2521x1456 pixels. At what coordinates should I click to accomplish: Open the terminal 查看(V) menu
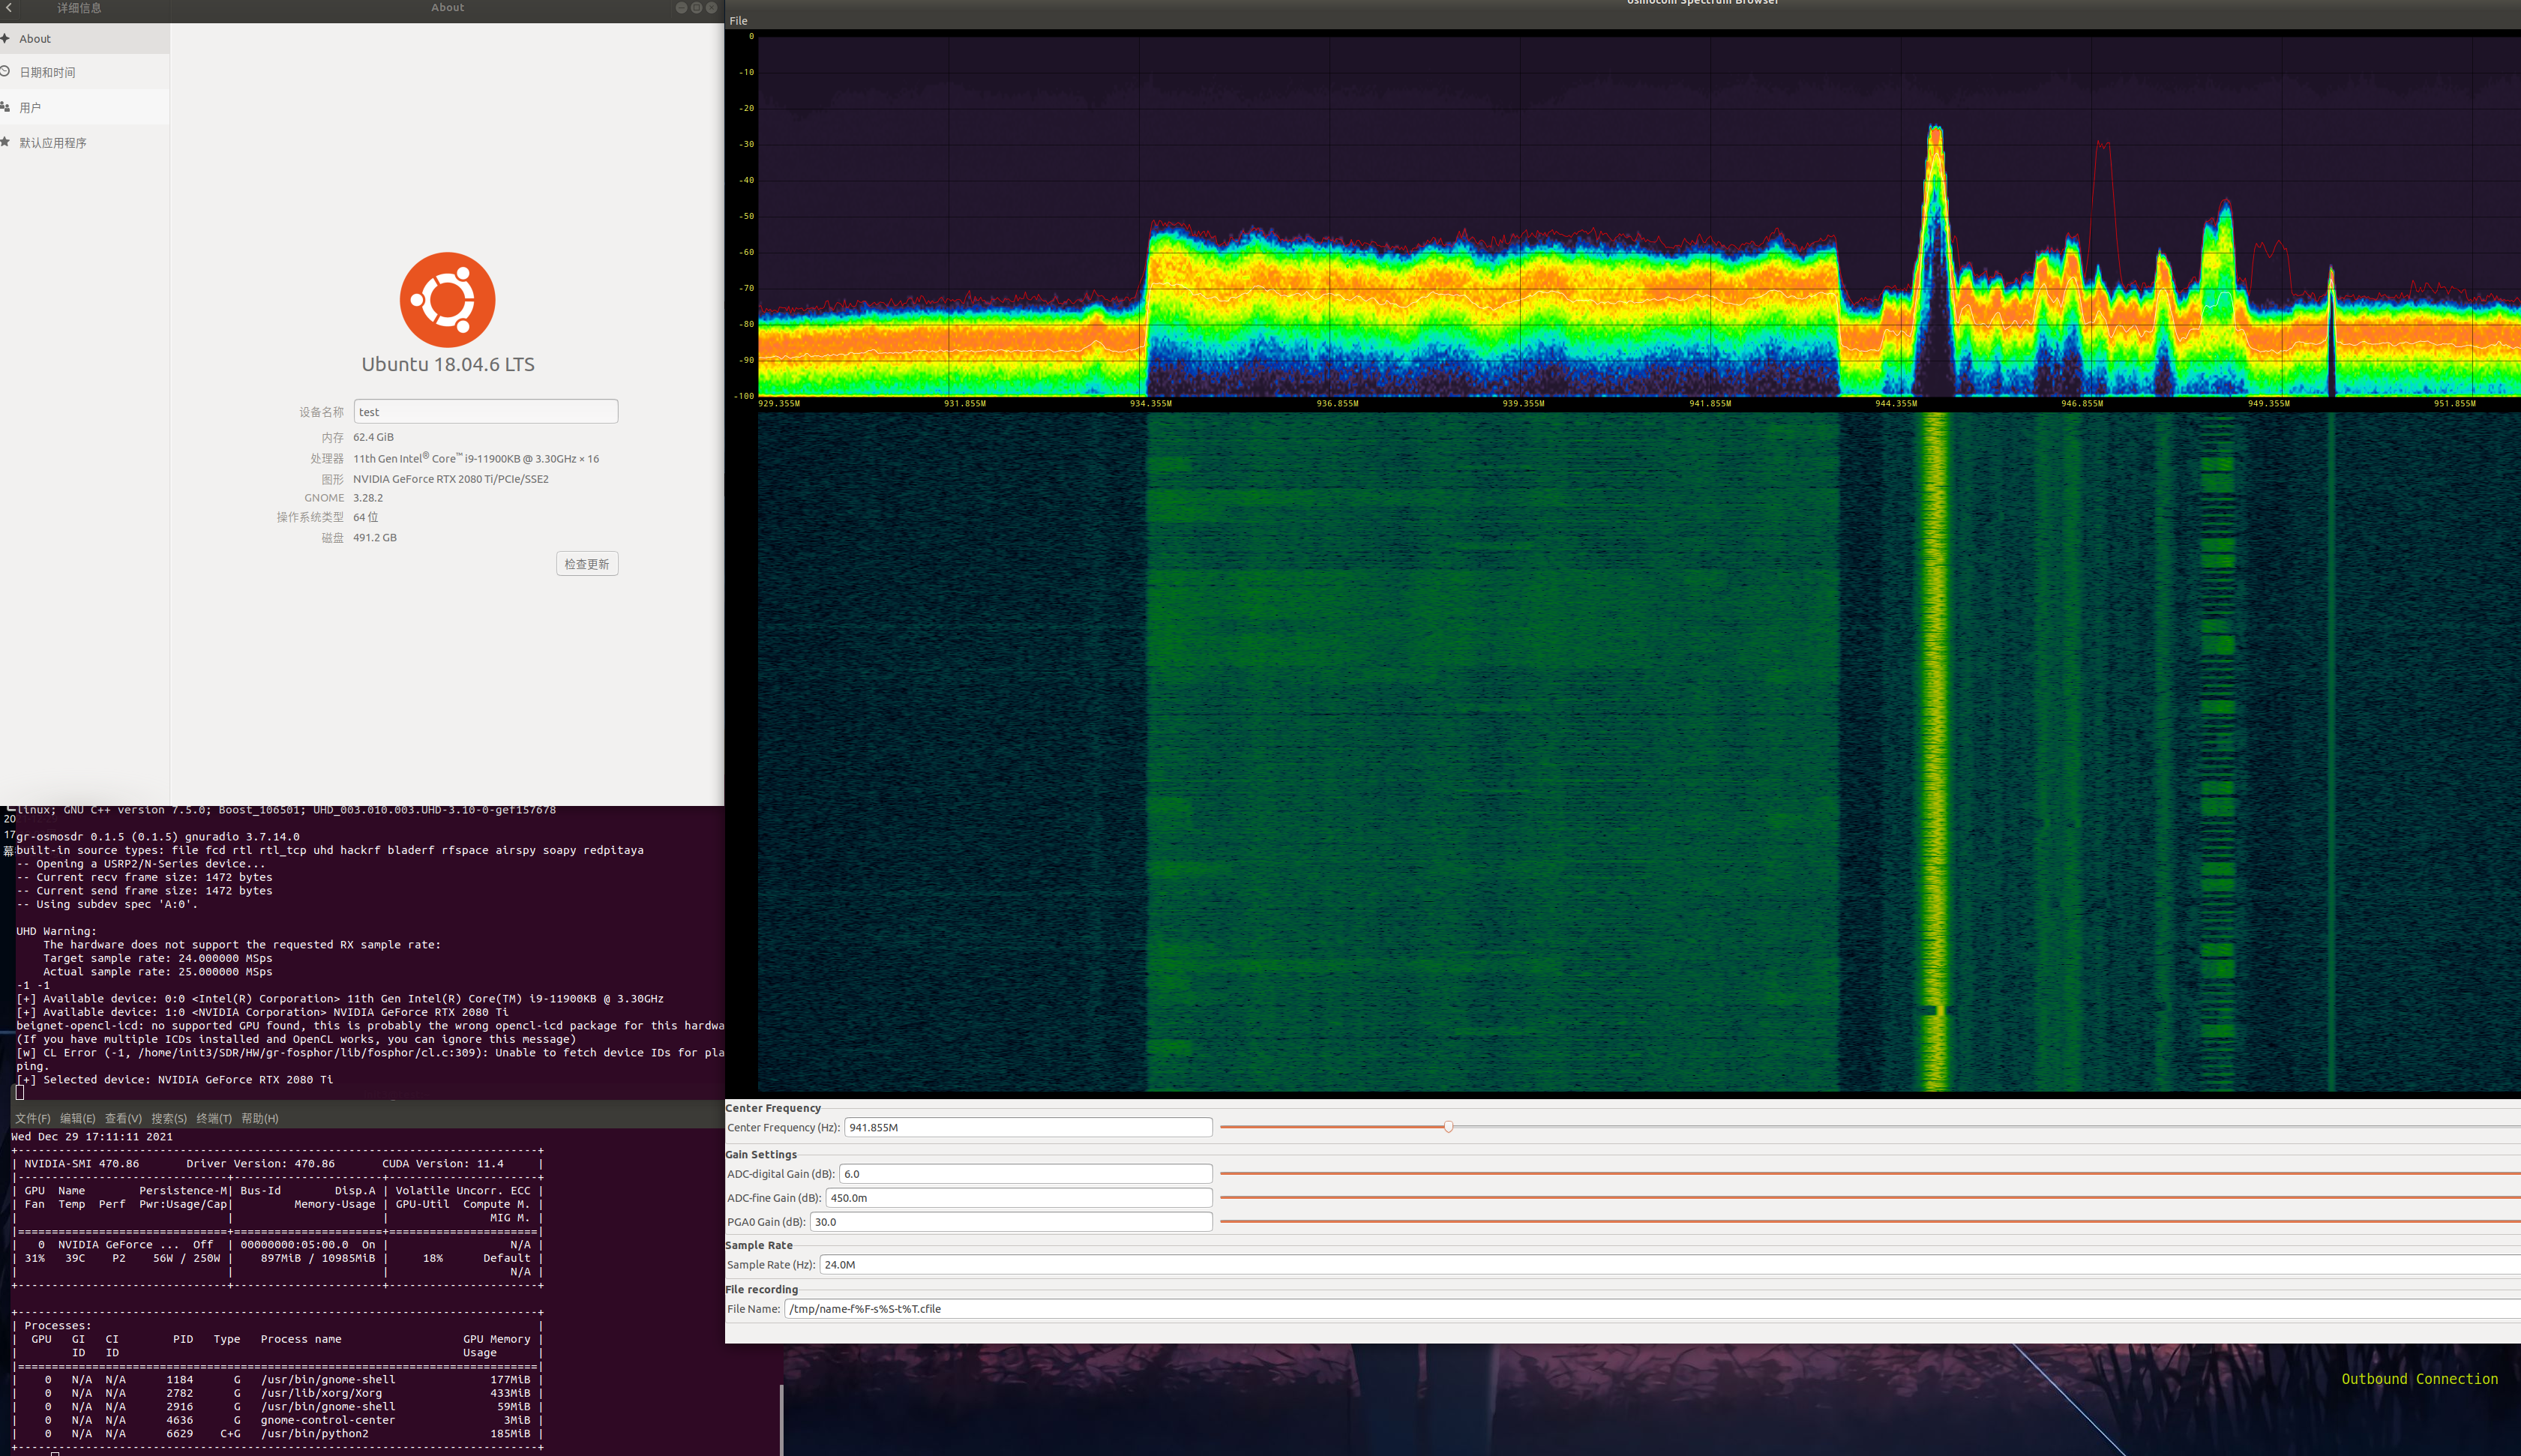click(x=123, y=1118)
